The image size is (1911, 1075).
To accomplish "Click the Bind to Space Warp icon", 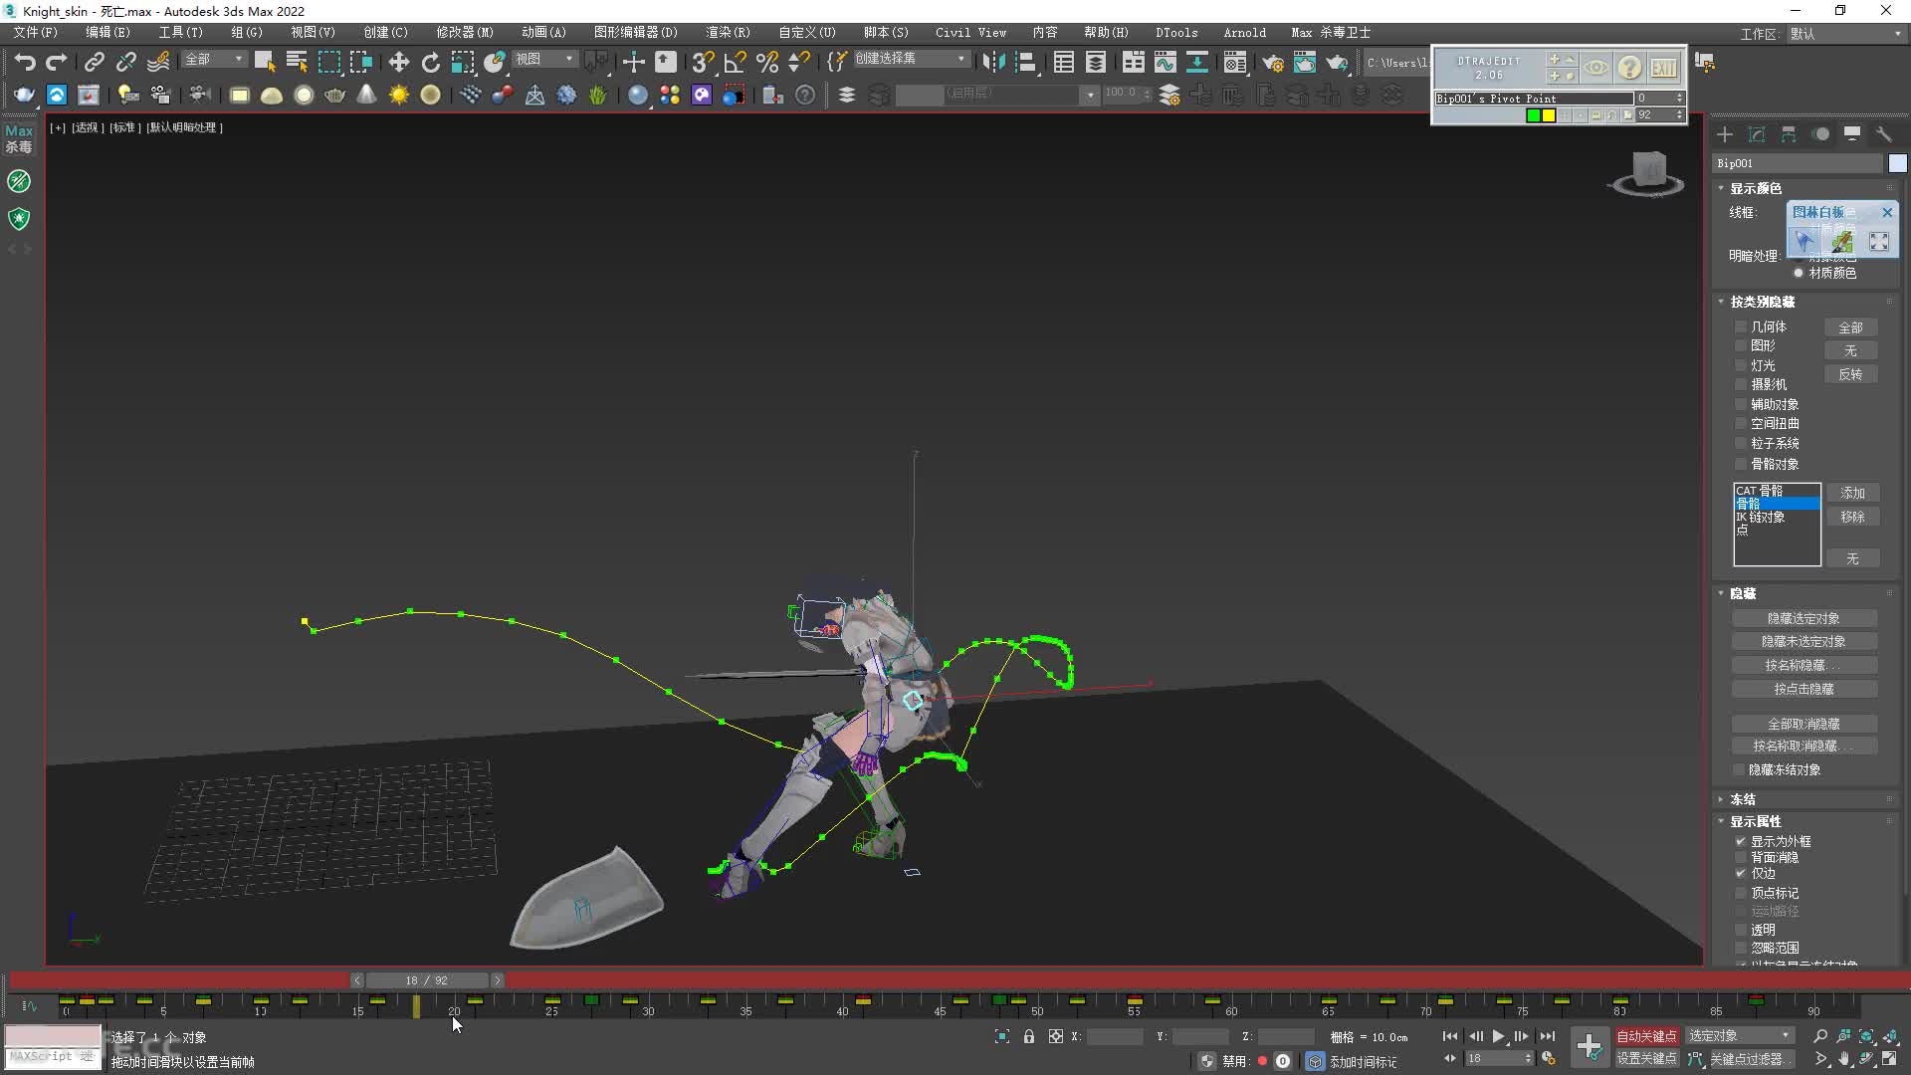I will pos(158,62).
